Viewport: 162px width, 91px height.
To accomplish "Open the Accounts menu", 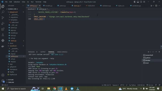I will coord(3,75).
